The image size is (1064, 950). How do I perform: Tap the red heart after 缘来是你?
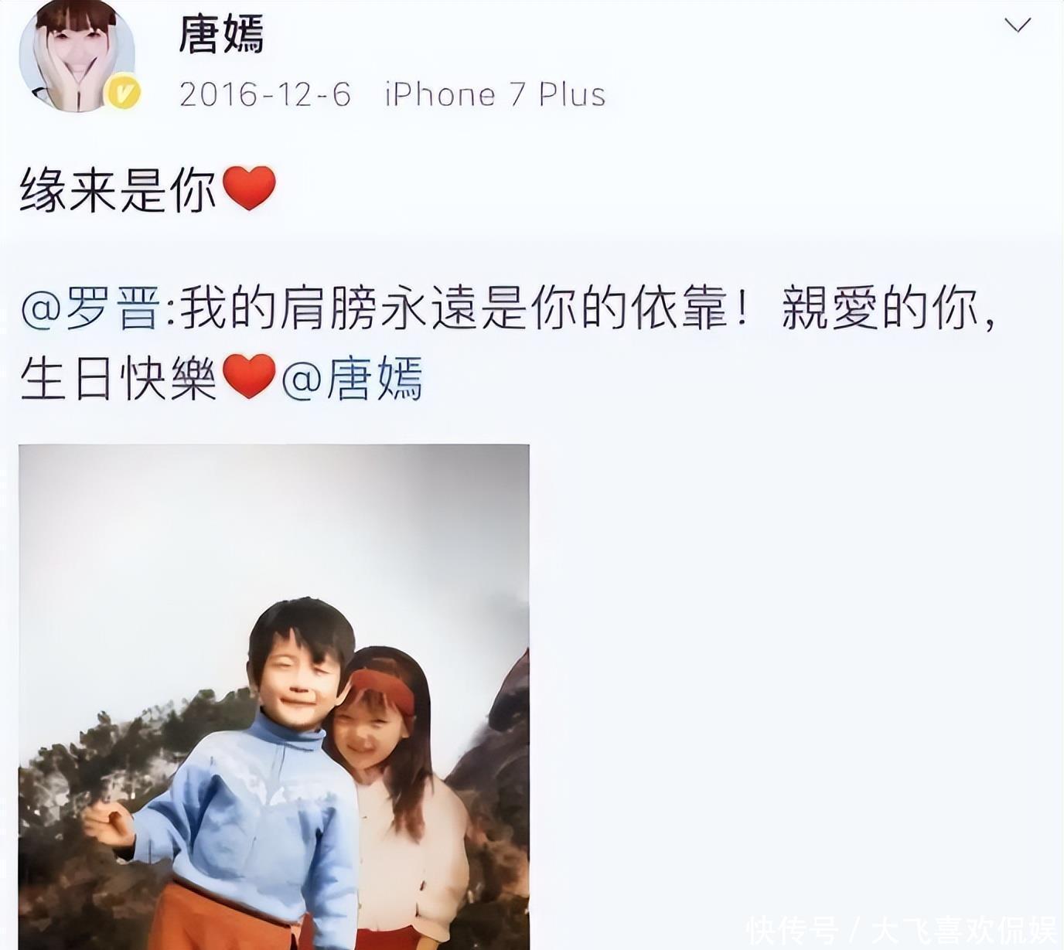[x=249, y=189]
